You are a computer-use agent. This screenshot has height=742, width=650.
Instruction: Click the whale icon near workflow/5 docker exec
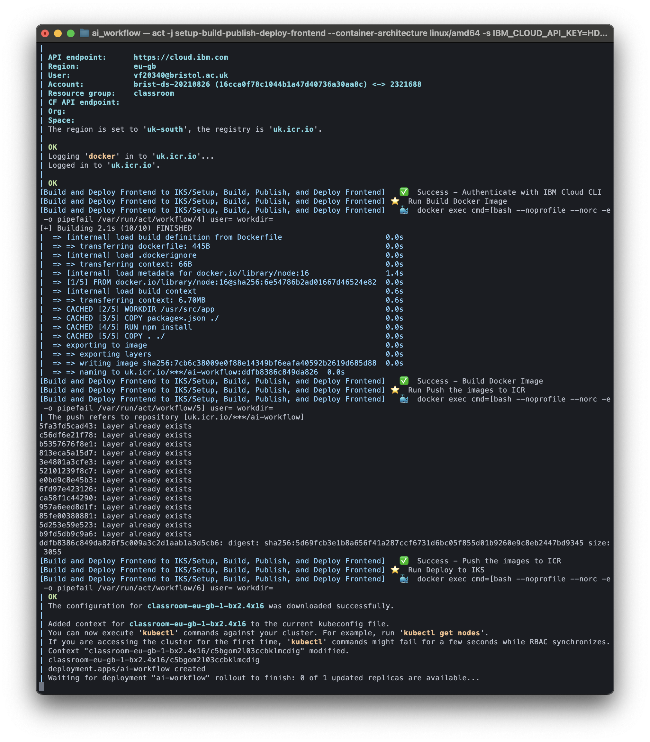[x=404, y=399]
